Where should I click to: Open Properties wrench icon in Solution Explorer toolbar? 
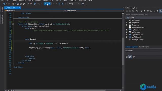click(x=157, y=11)
